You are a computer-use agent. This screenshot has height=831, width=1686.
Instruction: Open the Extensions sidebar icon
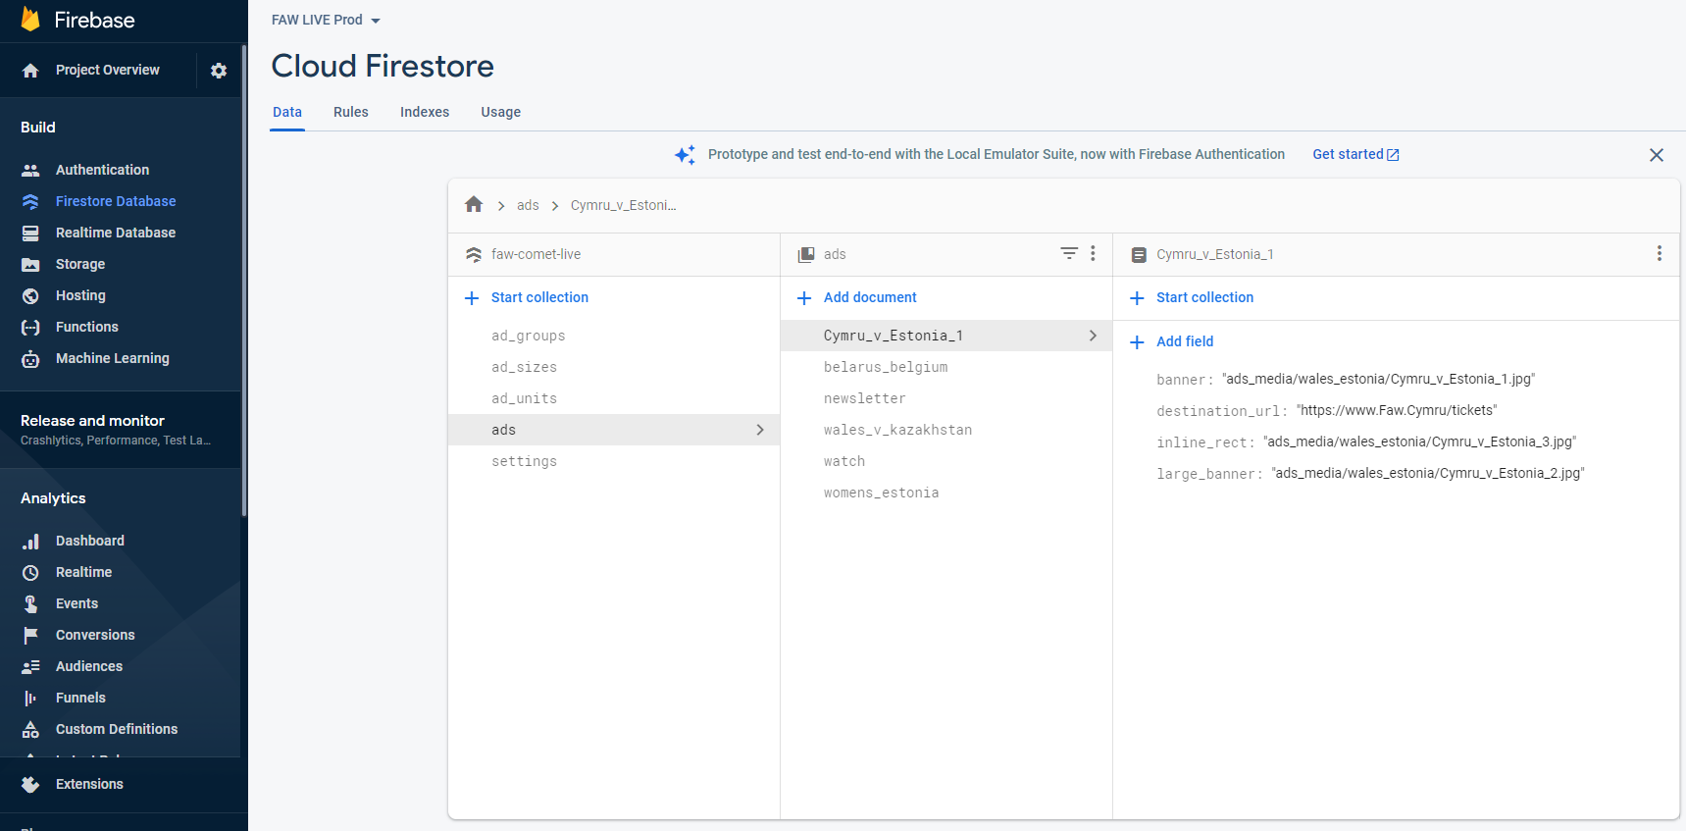(x=30, y=784)
